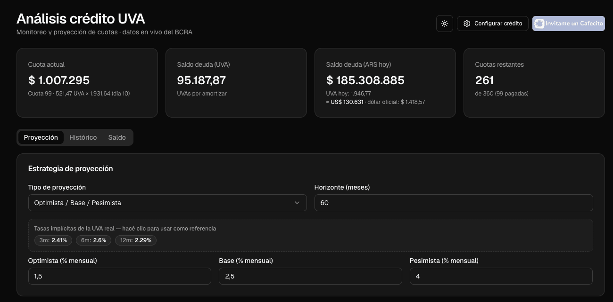Click the Monitoreo y proyección de cuotas subtitle

(x=104, y=32)
